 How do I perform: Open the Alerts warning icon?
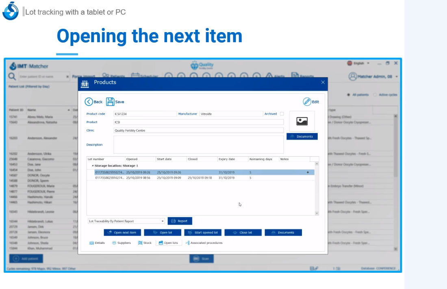tap(269, 76)
